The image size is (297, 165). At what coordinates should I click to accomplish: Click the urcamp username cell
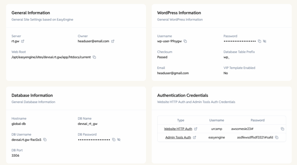(217, 129)
